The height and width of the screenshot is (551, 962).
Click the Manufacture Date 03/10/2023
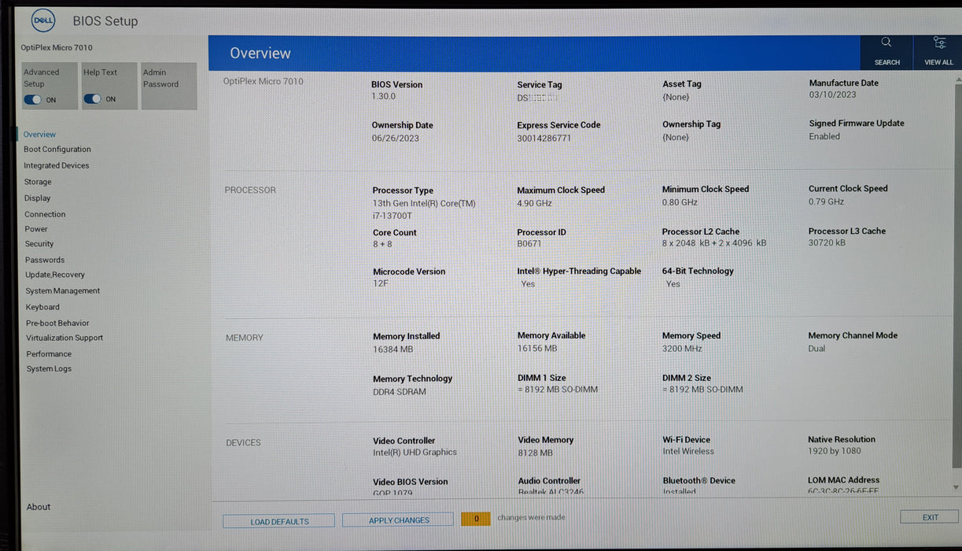pyautogui.click(x=833, y=95)
